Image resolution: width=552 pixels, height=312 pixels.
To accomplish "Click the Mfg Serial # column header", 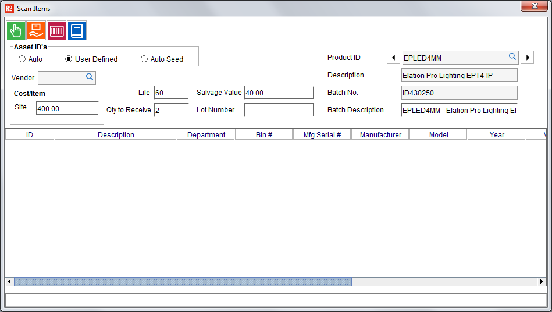I will point(322,134).
